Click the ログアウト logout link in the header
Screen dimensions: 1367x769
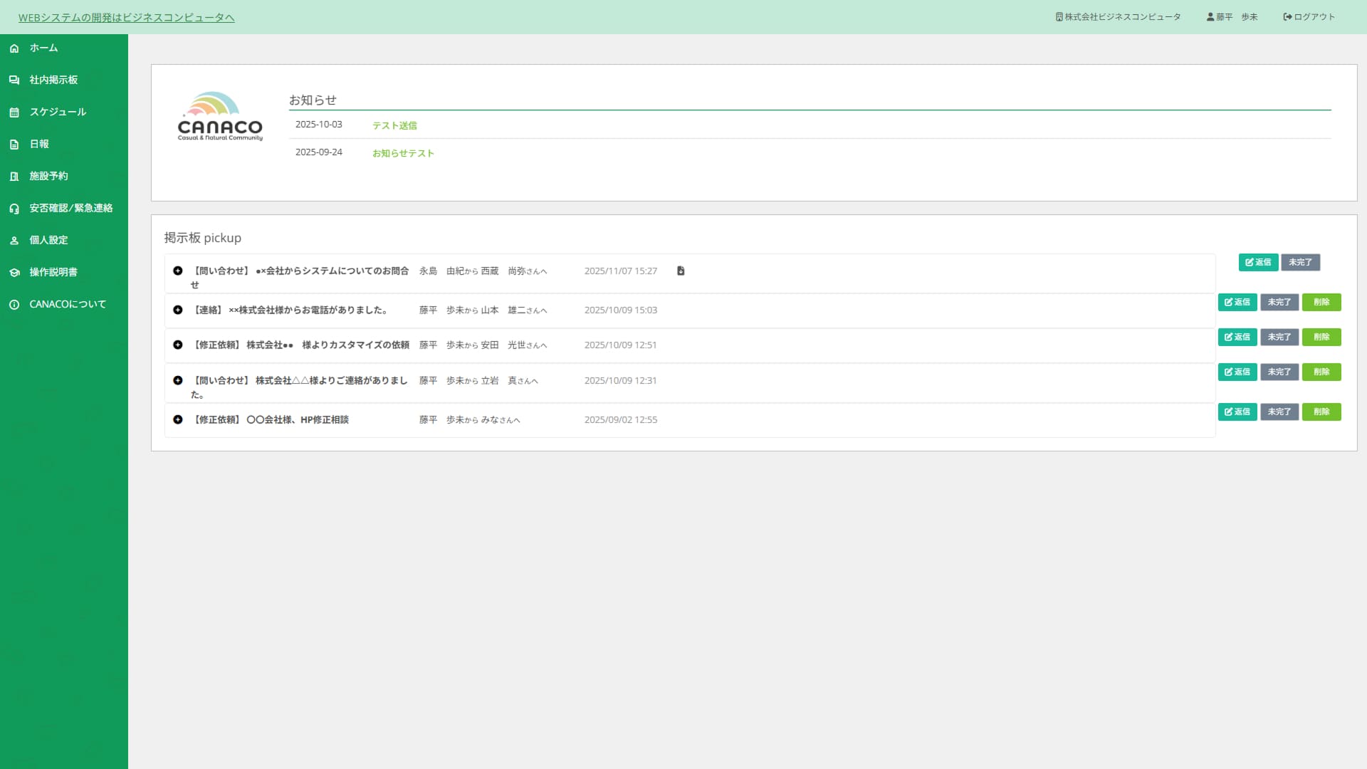click(1309, 17)
